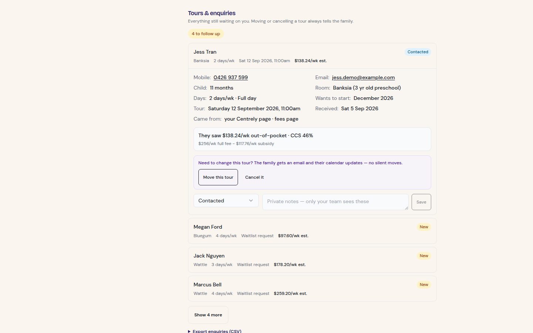Click the New badge on Megan Ford
Screen dimensions: 533x333
click(x=424, y=227)
